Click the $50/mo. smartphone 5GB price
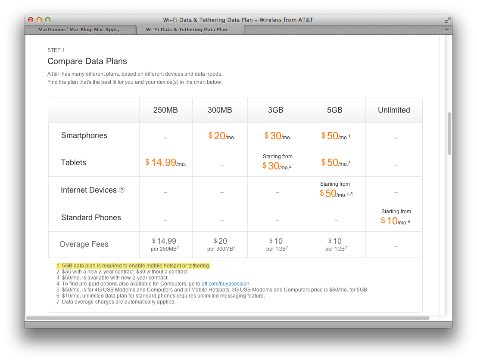Screen dimensions: 477x362 (x=336, y=135)
